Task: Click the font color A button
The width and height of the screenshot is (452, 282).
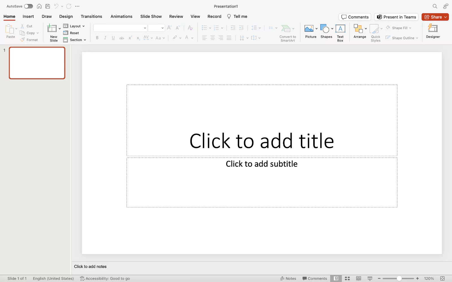Action: pyautogui.click(x=187, y=38)
